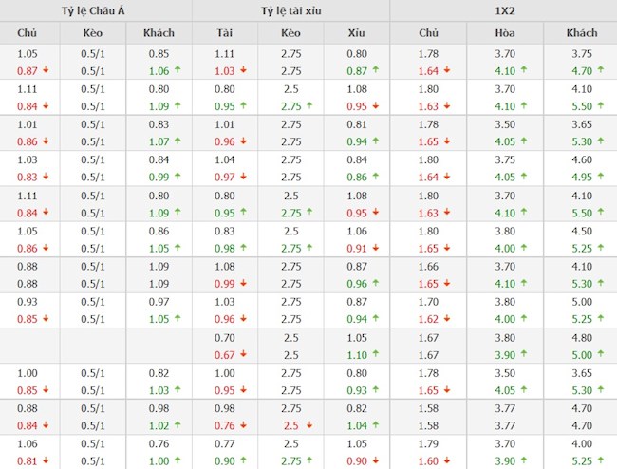Click the Hòa column header
The width and height of the screenshot is (617, 469).
(x=505, y=33)
